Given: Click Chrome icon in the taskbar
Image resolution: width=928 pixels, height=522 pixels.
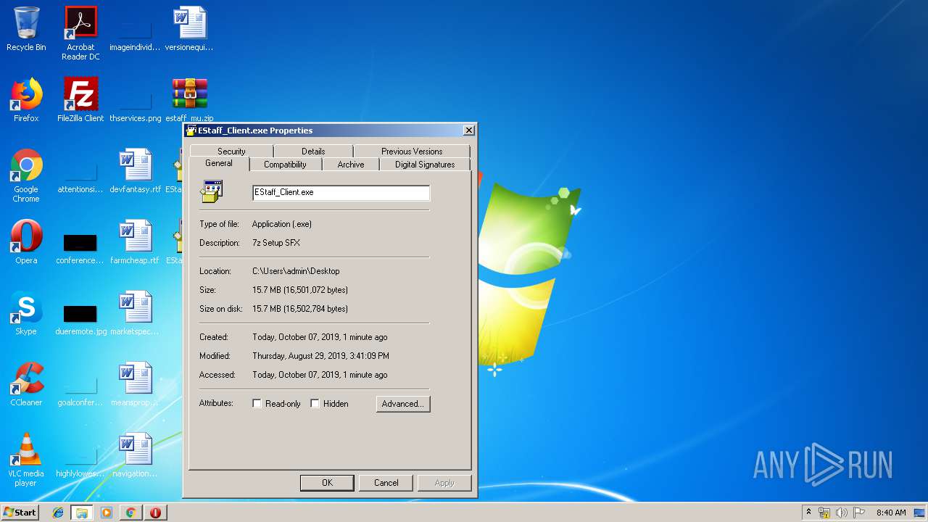Looking at the screenshot, I should pos(130,513).
